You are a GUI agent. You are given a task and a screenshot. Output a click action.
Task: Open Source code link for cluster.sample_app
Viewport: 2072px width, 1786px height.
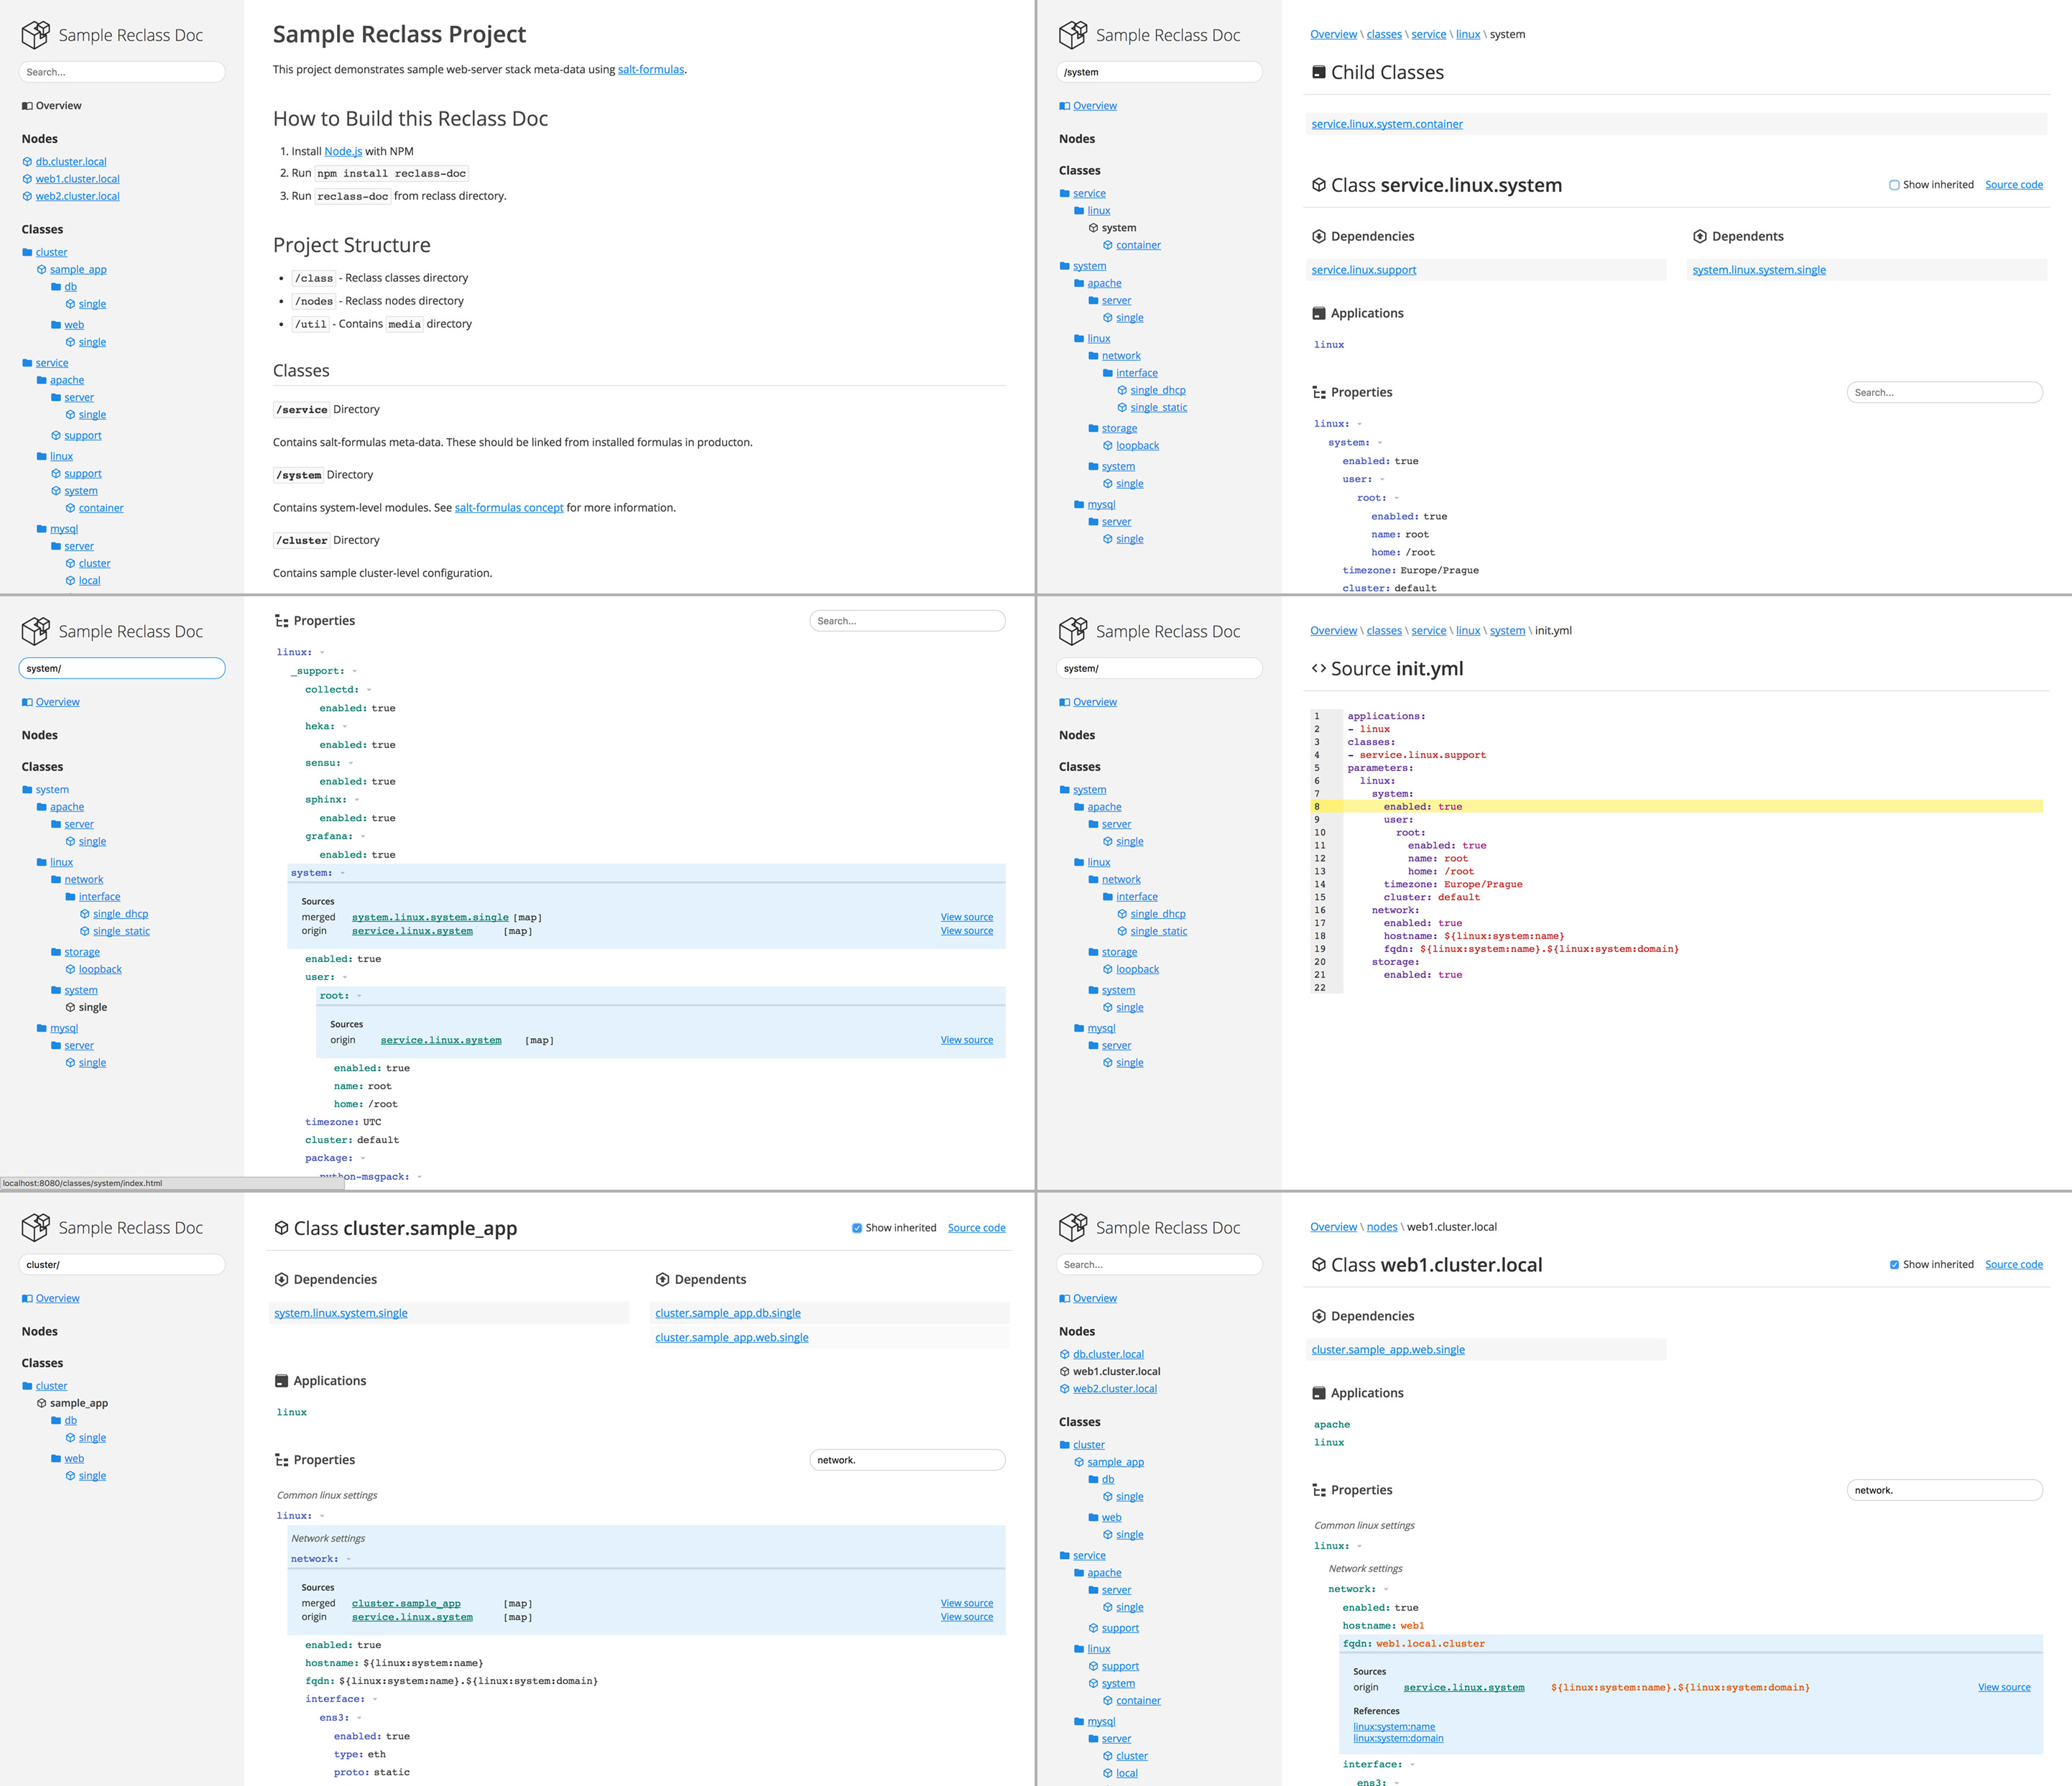pos(976,1228)
